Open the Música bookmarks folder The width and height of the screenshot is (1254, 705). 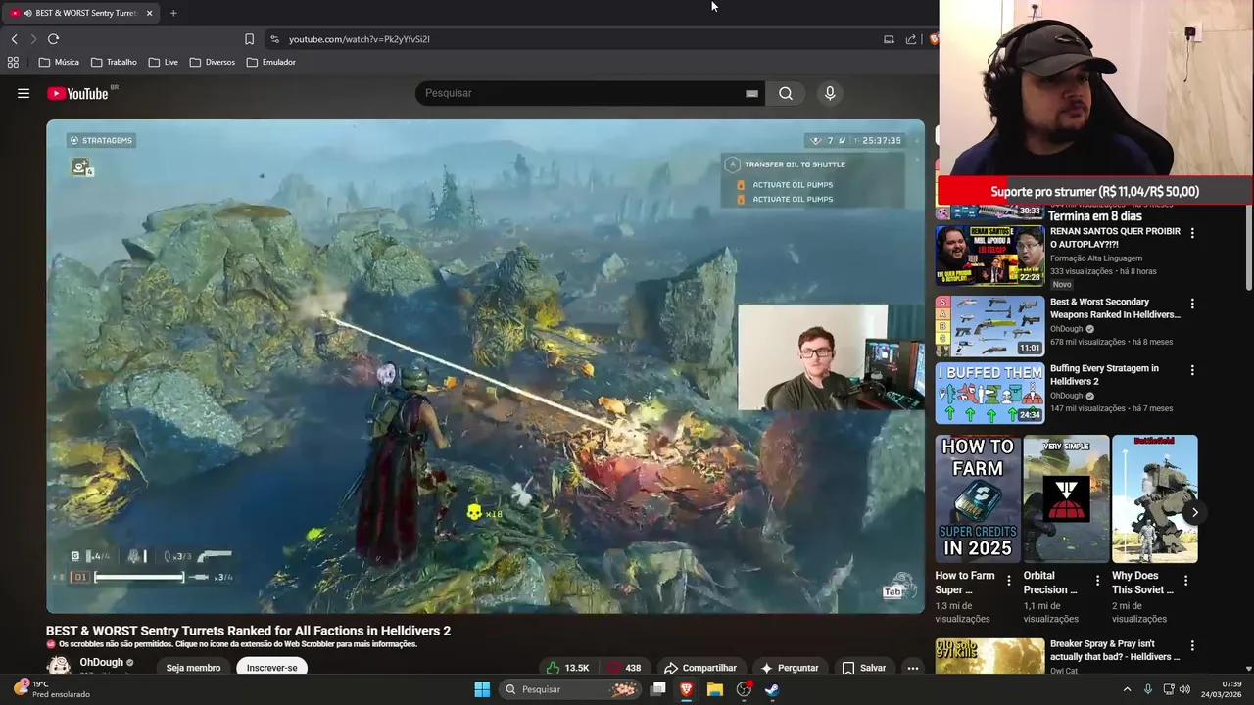(59, 62)
